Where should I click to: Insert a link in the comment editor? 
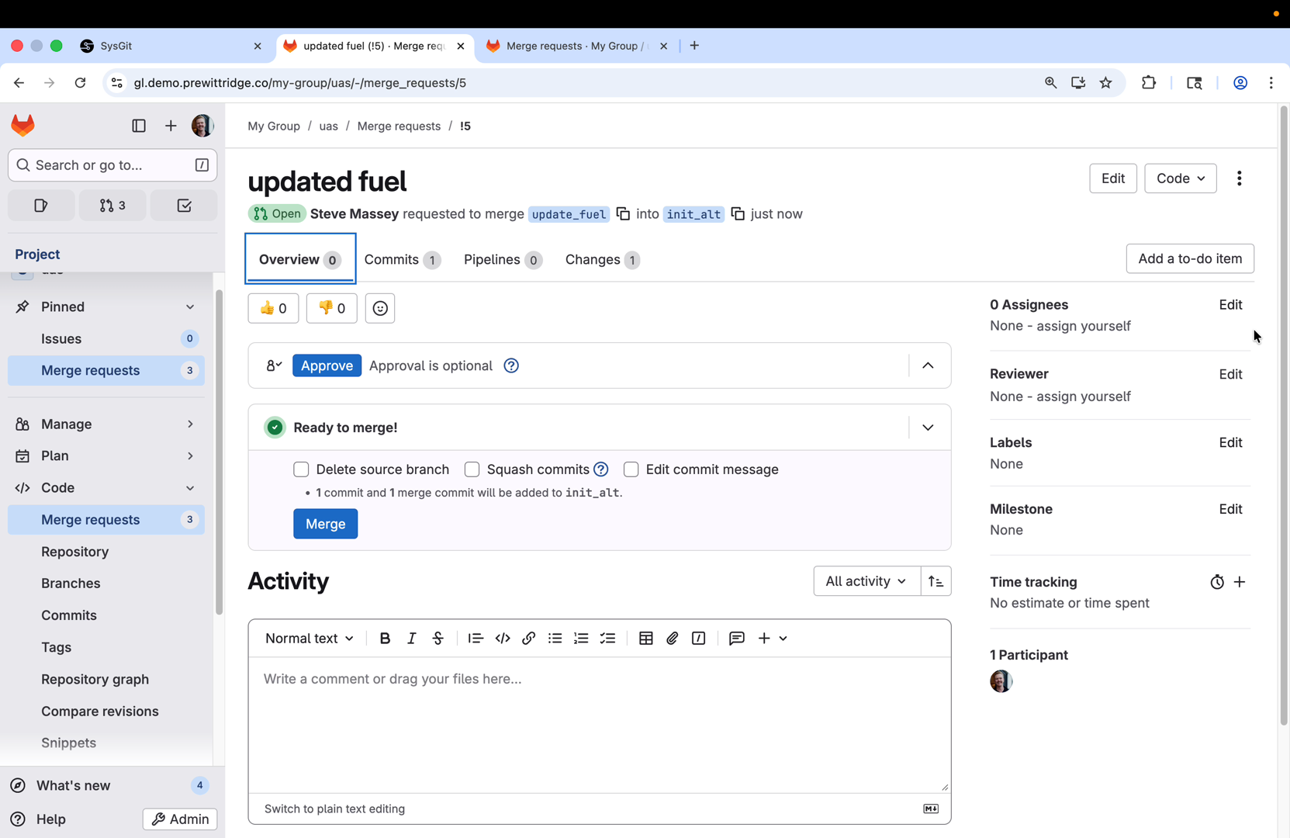528,638
